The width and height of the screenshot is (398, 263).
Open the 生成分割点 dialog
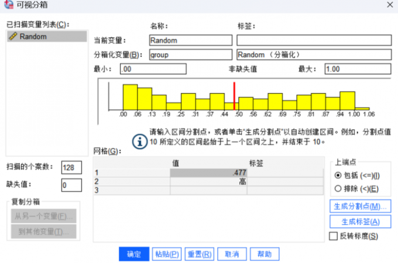point(360,206)
